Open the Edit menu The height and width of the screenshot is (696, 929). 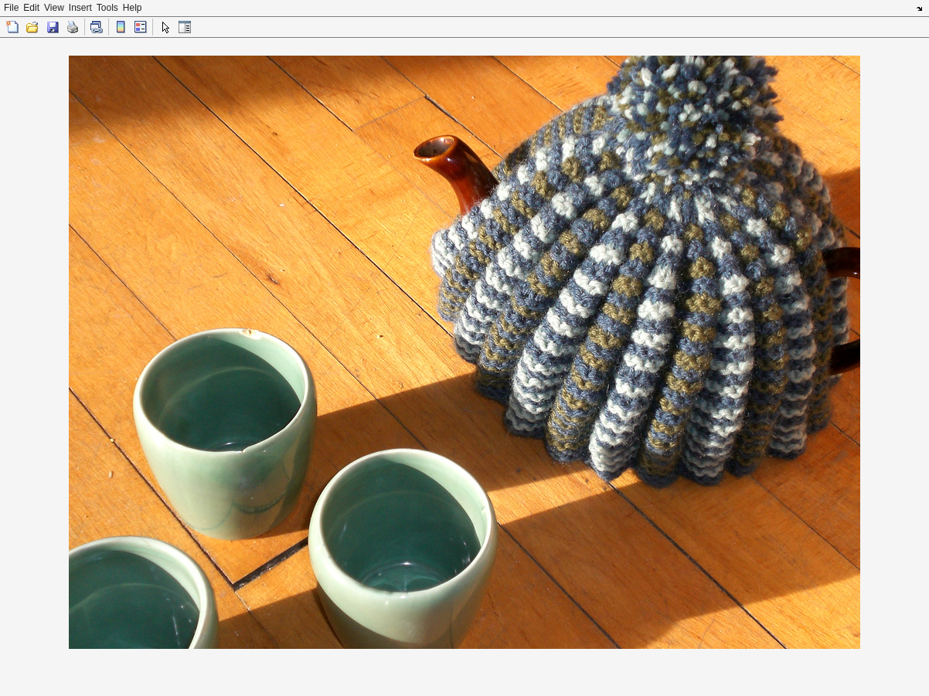coord(31,8)
